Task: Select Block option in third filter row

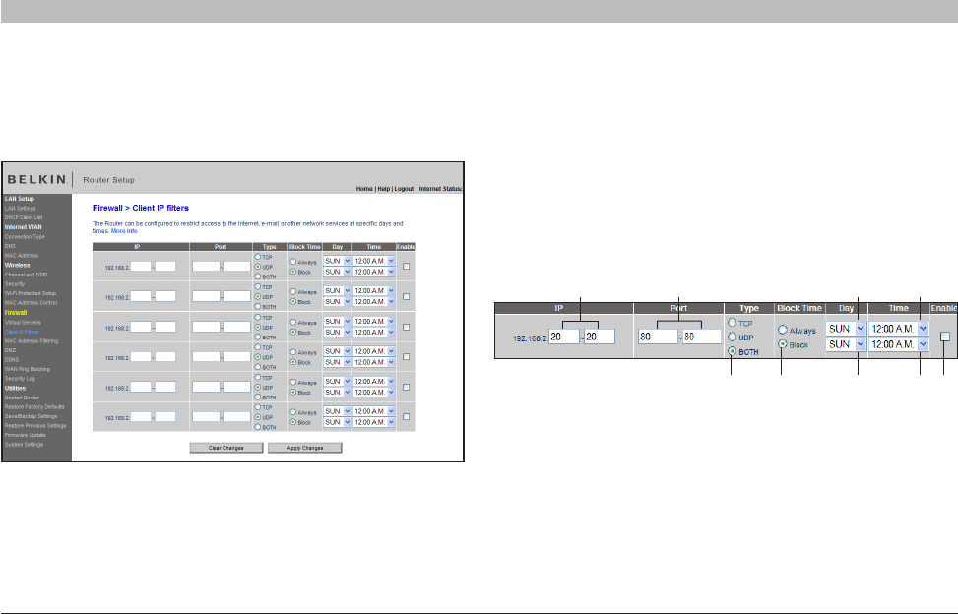Action: [293, 332]
